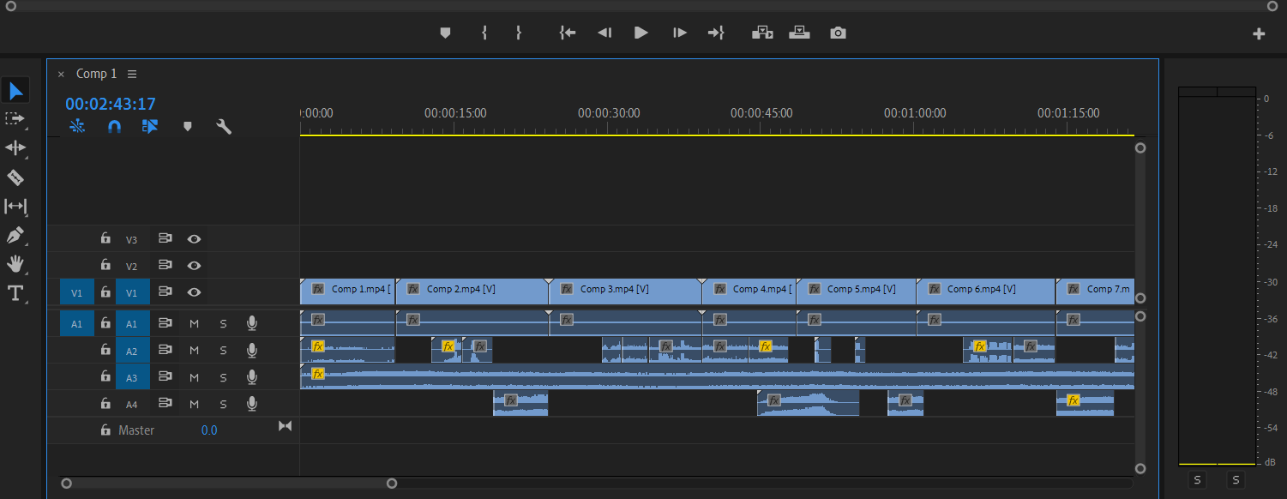
Task: Step back one frame
Action: point(604,33)
